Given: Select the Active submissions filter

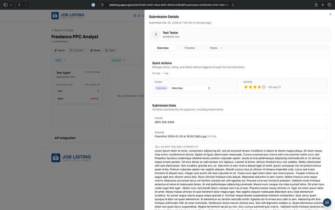Looking at the screenshot, I should click(59, 50).
